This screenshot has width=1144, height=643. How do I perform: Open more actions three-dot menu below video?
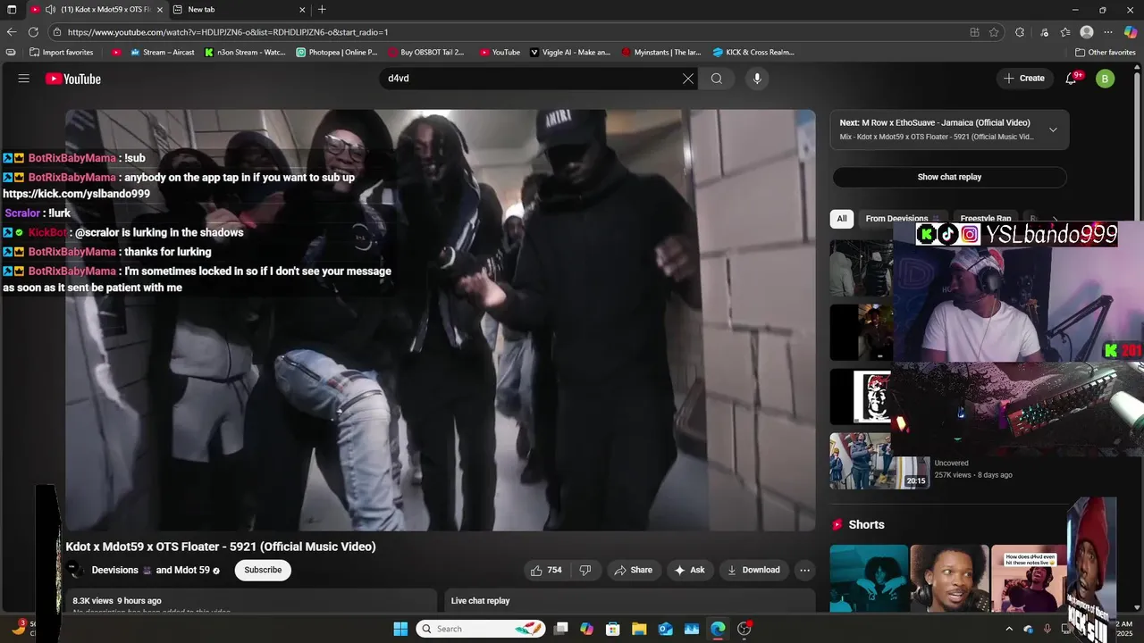pyautogui.click(x=804, y=570)
